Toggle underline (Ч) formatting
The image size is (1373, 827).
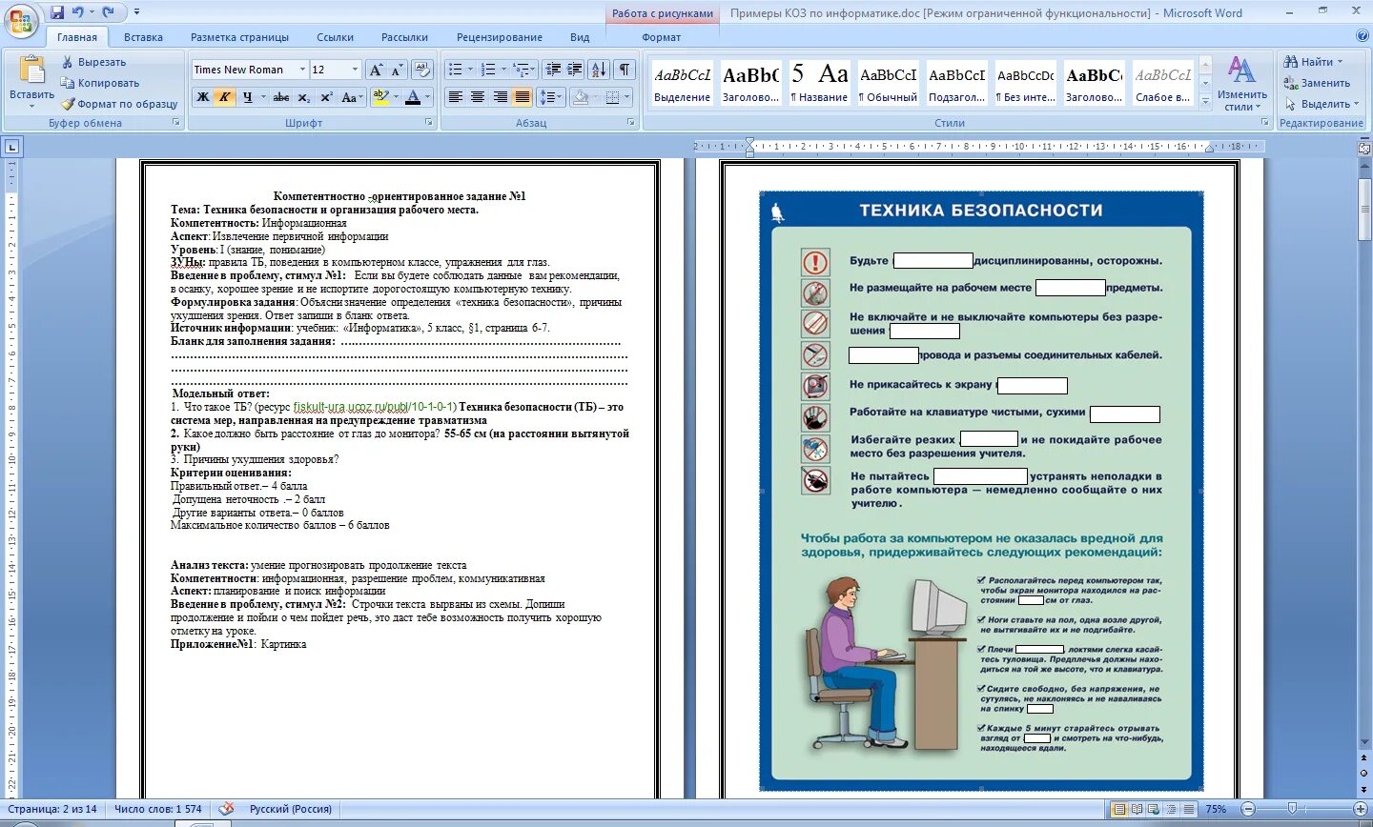coord(247,97)
